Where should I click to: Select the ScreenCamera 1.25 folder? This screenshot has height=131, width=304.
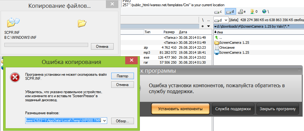[x=232, y=43]
